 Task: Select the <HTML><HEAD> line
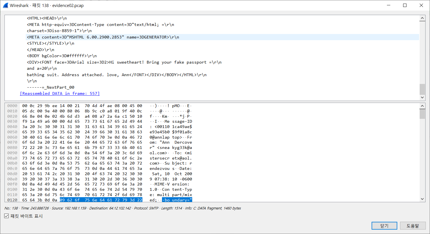(47, 18)
